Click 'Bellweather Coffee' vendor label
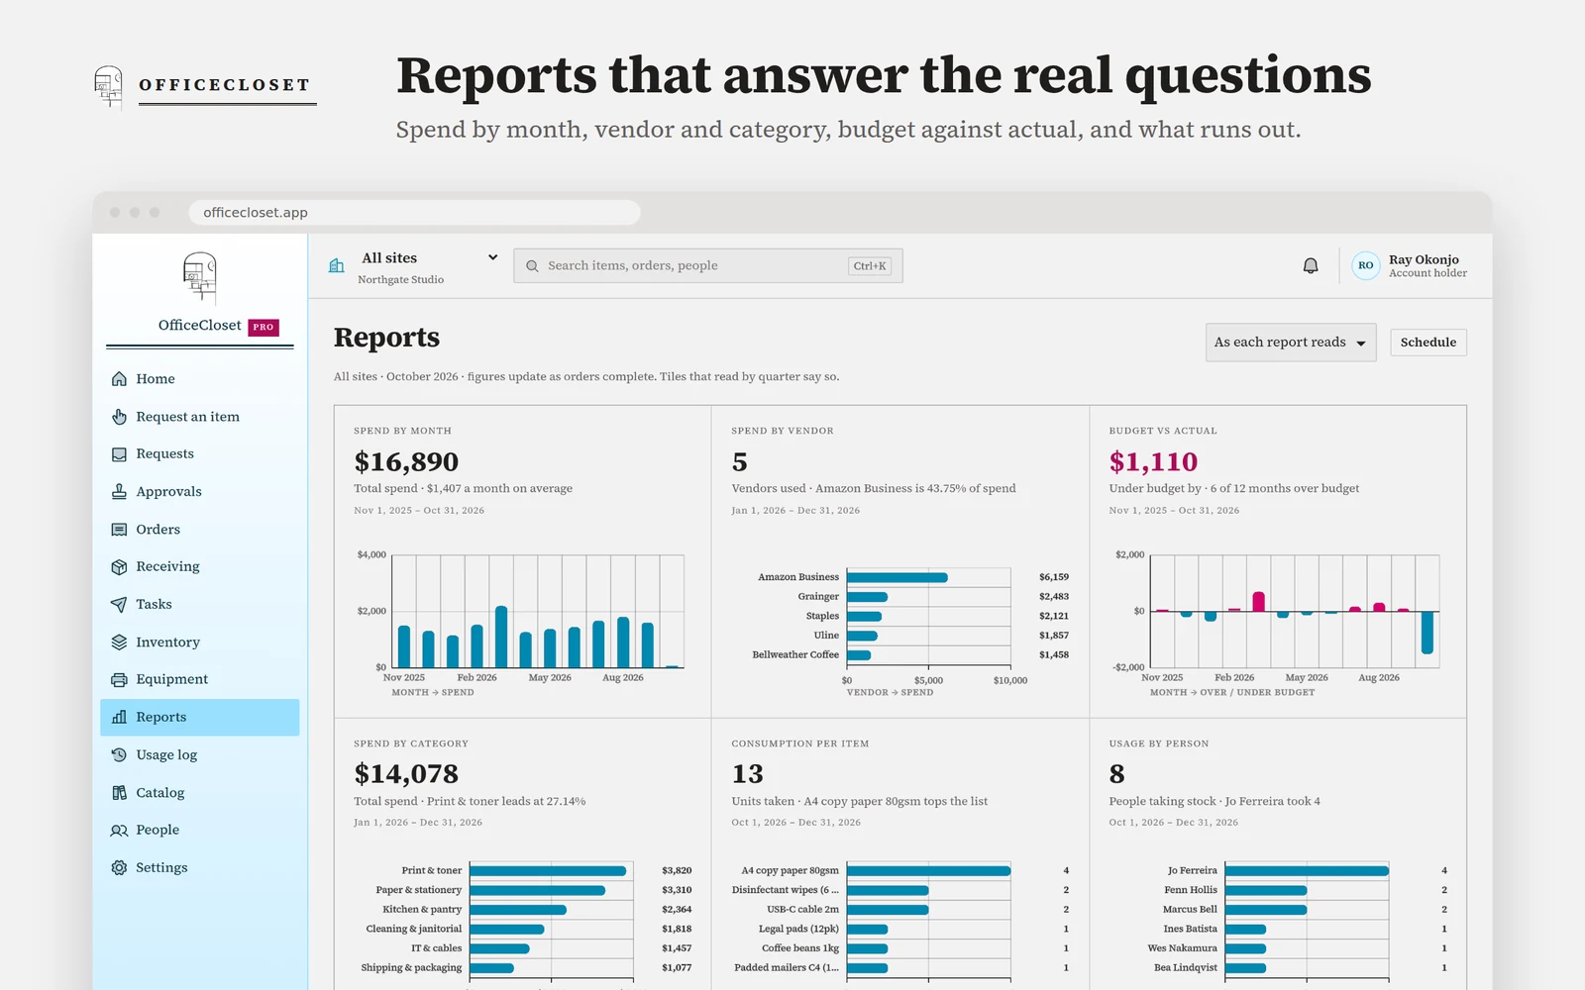This screenshot has height=990, width=1585. pos(795,655)
